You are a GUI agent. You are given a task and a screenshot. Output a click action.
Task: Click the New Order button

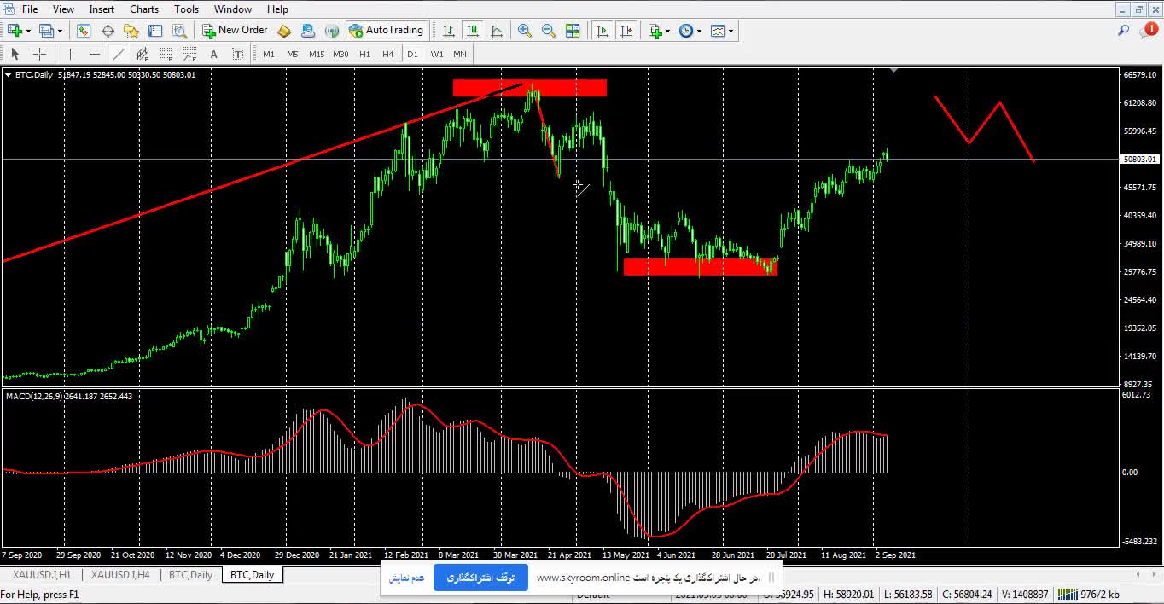pos(235,30)
